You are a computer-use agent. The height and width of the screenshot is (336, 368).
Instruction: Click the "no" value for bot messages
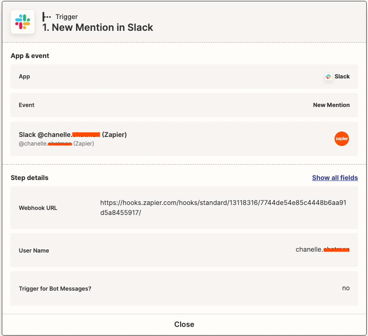coord(346,288)
